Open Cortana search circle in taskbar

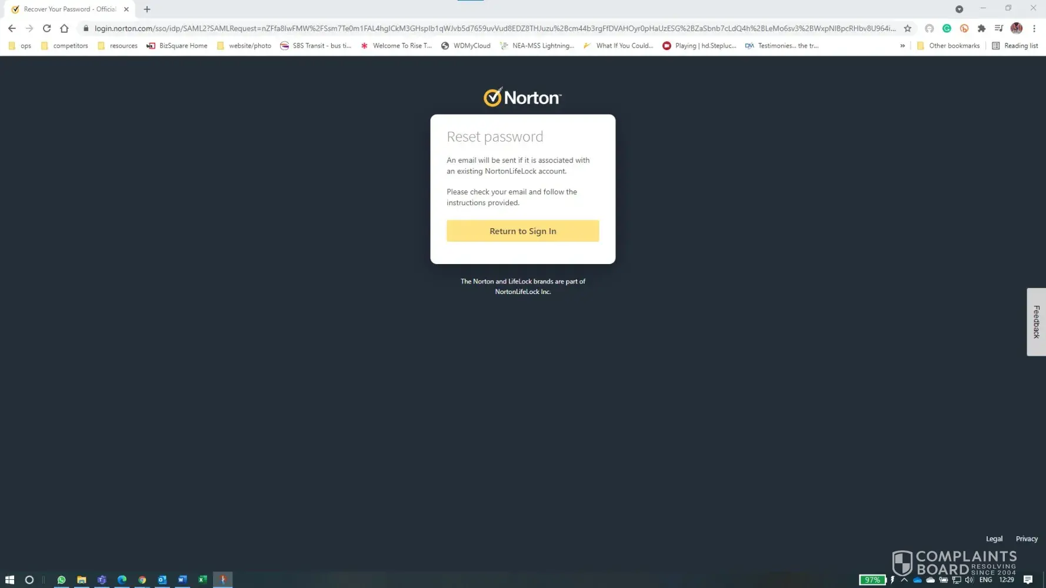pos(29,580)
